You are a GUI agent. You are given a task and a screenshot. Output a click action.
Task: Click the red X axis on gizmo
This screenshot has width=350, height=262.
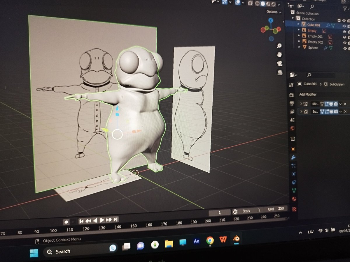point(279,29)
